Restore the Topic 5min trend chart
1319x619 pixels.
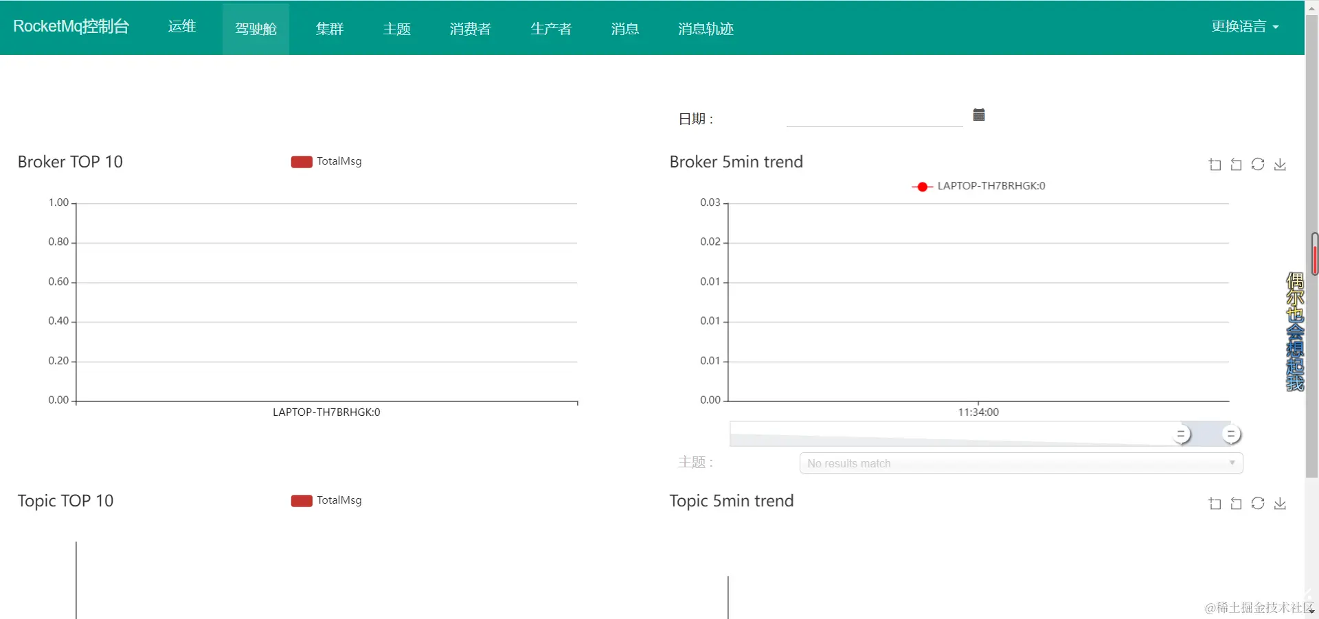tap(1258, 503)
